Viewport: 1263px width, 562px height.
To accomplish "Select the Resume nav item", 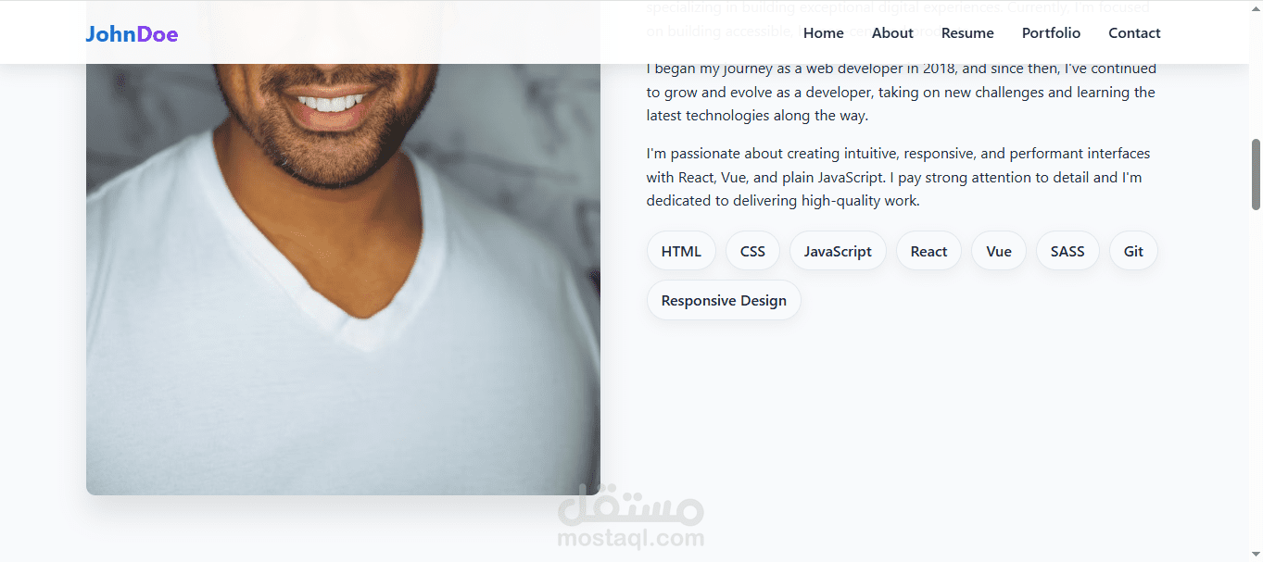I will 967,33.
